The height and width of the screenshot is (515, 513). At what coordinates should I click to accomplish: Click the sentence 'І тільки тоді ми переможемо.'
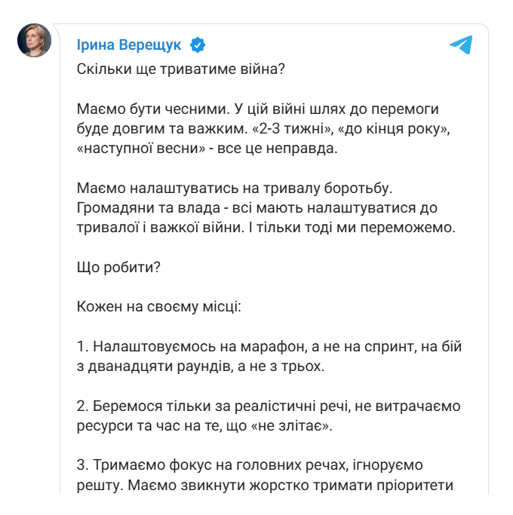(352, 228)
